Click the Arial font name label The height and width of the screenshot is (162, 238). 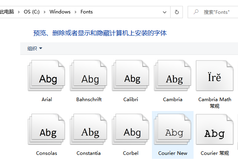tap(47, 100)
